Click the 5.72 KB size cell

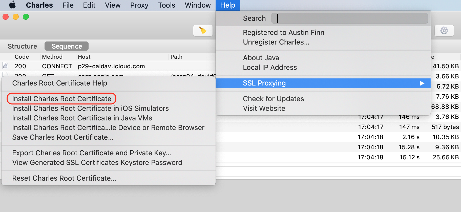coord(448,87)
